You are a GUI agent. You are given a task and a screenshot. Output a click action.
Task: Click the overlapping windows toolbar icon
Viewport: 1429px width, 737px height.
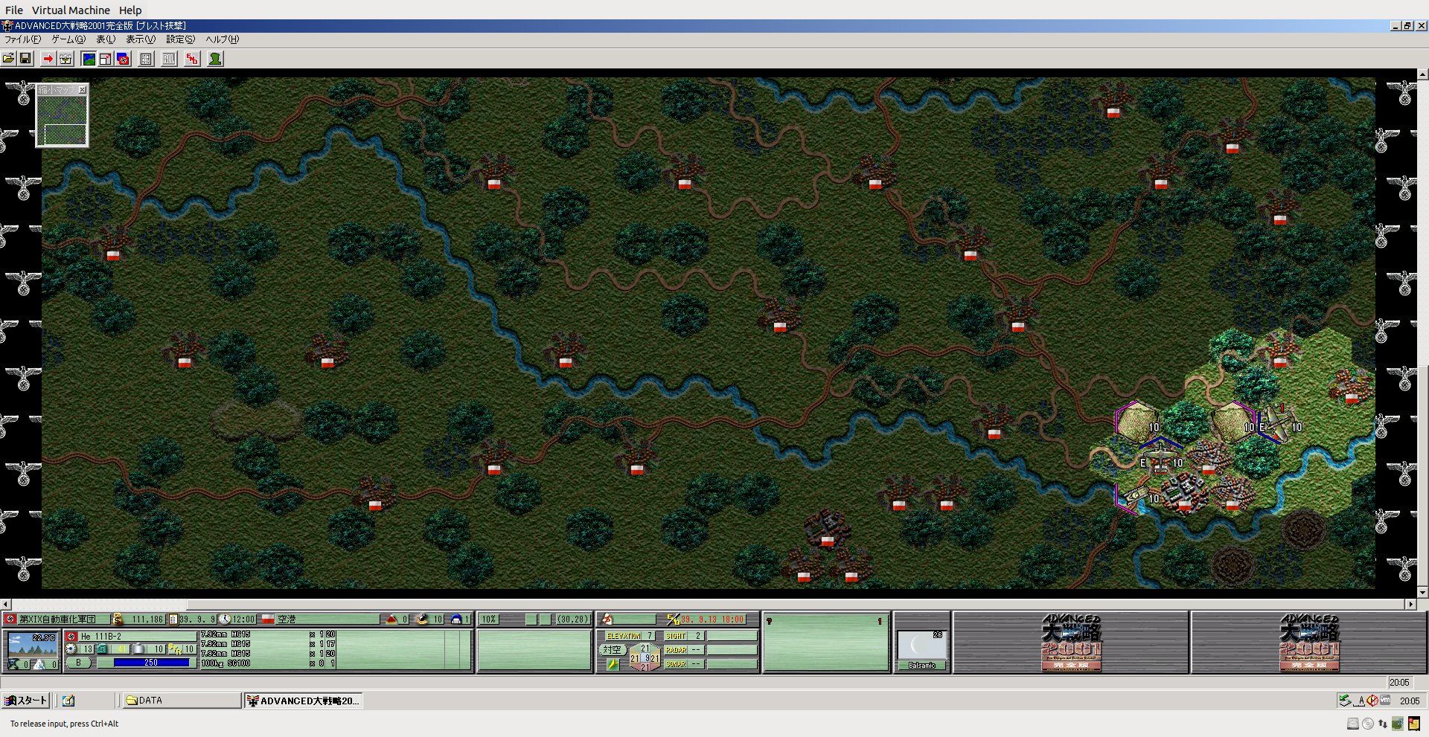pos(106,59)
